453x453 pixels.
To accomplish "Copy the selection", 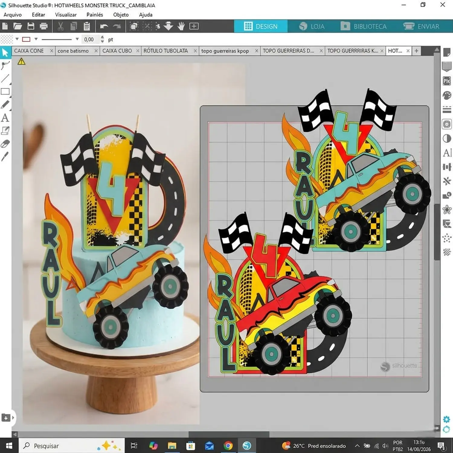I will (x=73, y=26).
